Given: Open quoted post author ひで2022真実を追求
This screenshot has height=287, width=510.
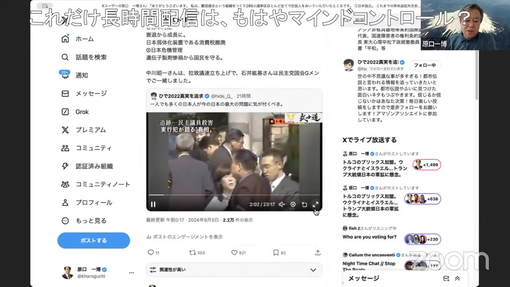Looking at the screenshot, I should click(x=181, y=96).
